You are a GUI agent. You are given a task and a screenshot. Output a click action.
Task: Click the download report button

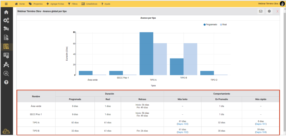click(x=269, y=11)
